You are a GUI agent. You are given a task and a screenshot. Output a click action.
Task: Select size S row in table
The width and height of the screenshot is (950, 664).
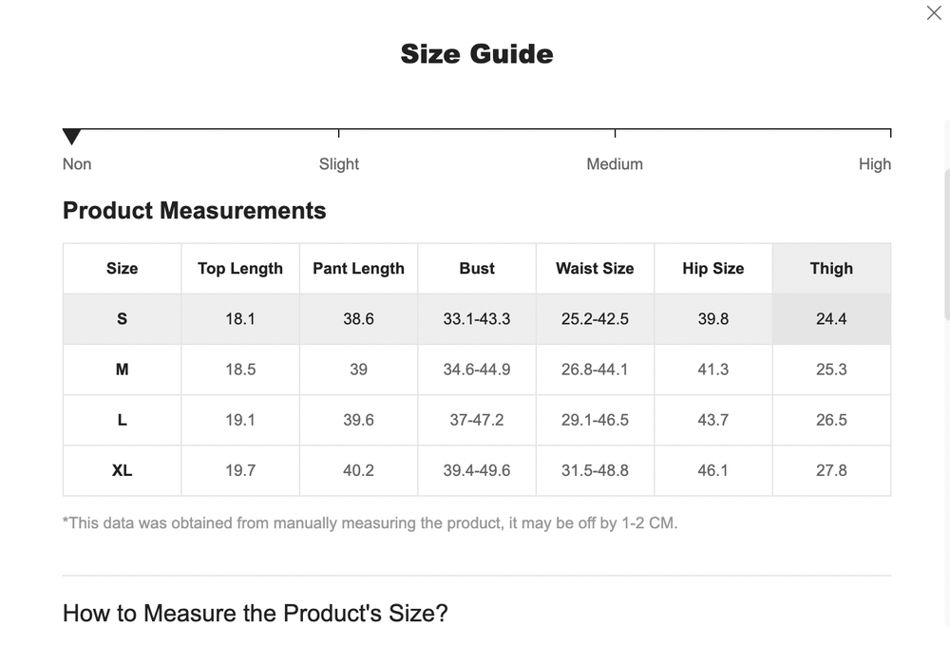point(122,318)
